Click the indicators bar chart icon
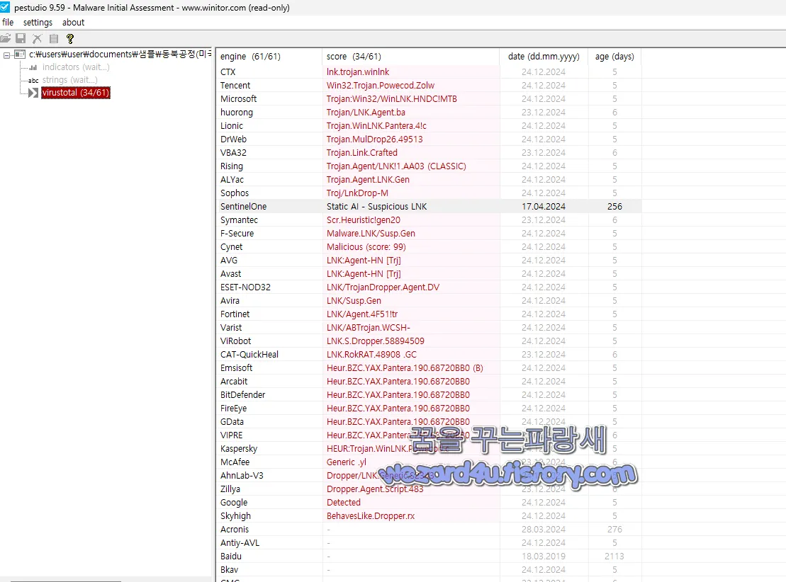786x582 pixels. [33, 67]
